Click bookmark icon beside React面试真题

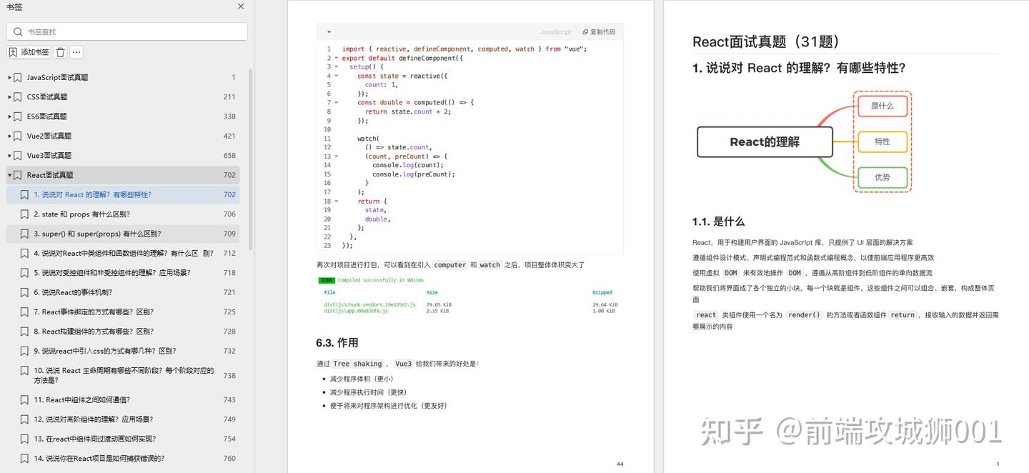[18, 175]
